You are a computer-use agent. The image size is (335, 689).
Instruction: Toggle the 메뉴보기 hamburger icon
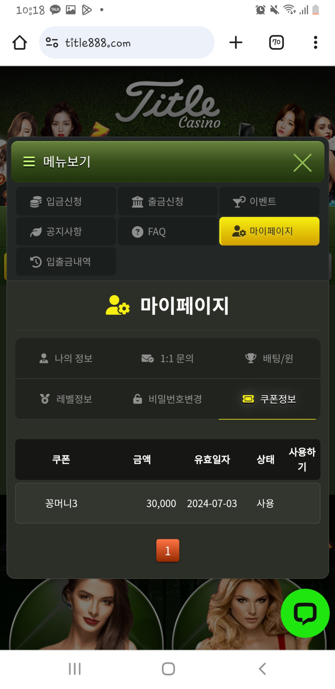tap(29, 162)
